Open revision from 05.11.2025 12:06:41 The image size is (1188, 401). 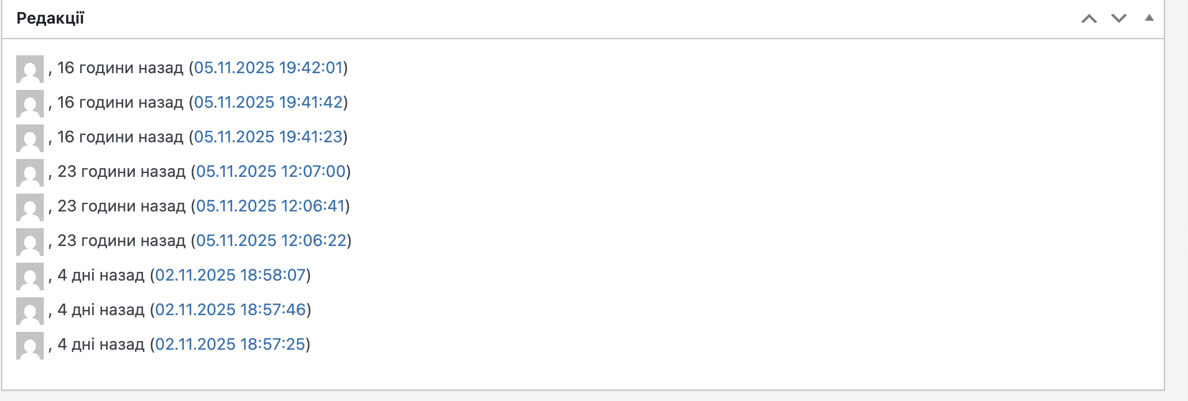click(271, 206)
